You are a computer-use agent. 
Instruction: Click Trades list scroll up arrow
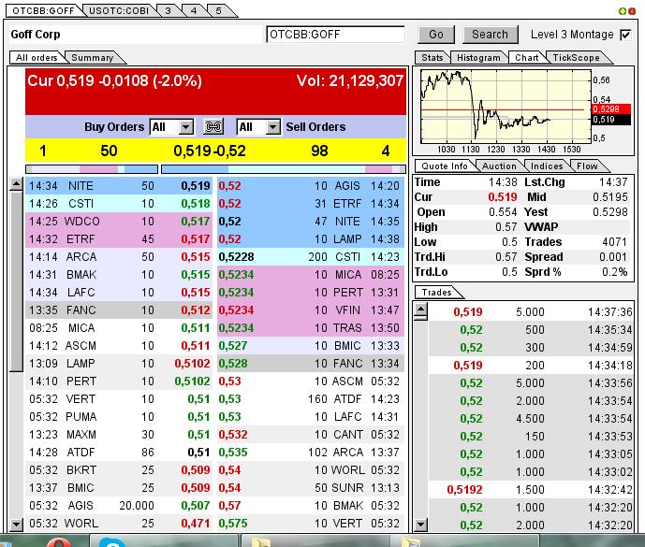[420, 311]
